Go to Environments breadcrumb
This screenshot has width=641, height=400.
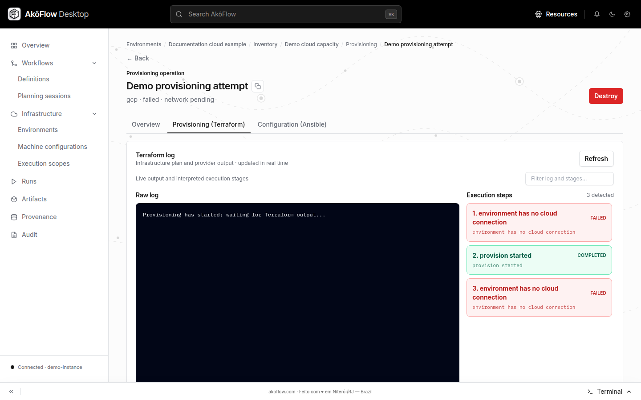pos(144,44)
